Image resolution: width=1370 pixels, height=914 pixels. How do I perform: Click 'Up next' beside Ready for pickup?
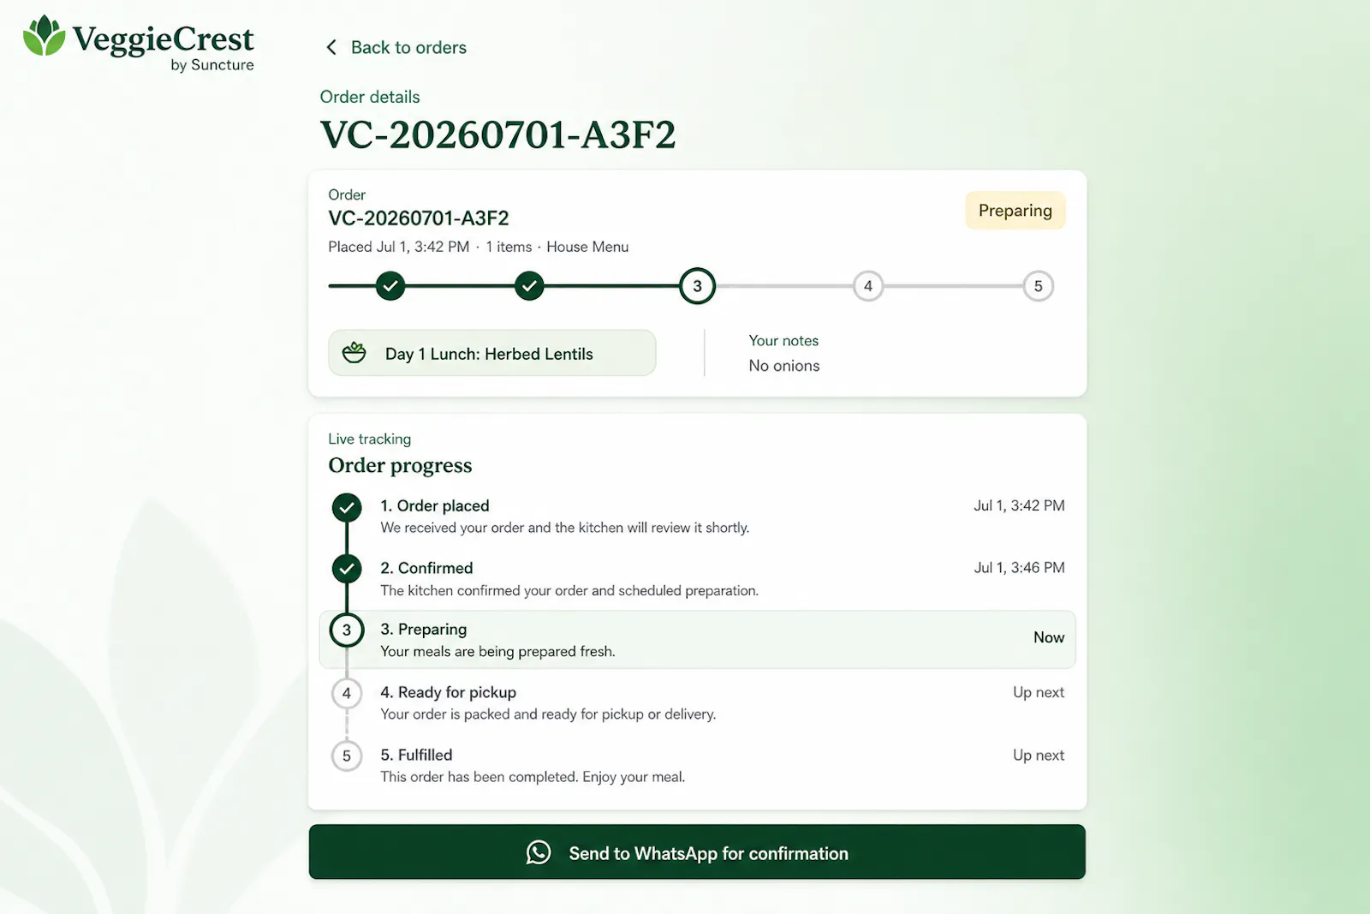click(1039, 692)
